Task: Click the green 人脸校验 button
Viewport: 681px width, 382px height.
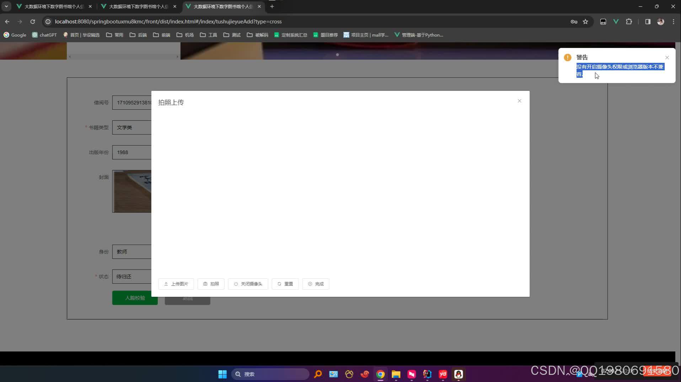Action: coord(134,298)
